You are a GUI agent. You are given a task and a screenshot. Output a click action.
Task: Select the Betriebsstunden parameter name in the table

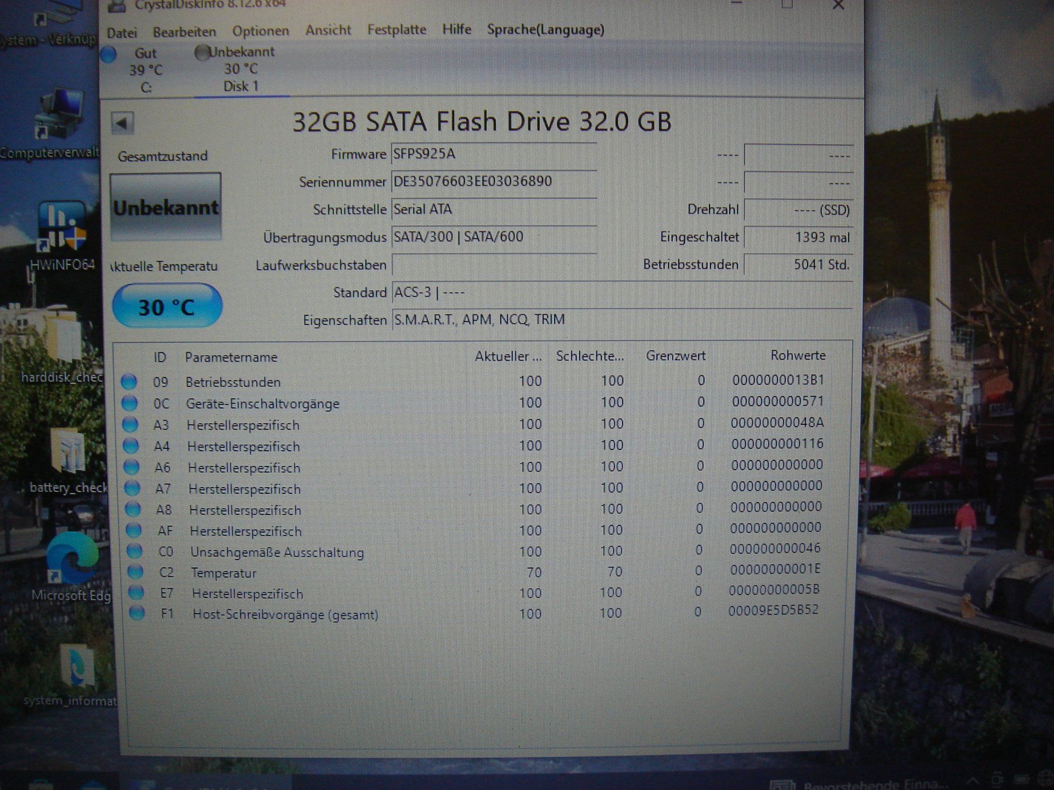click(233, 382)
